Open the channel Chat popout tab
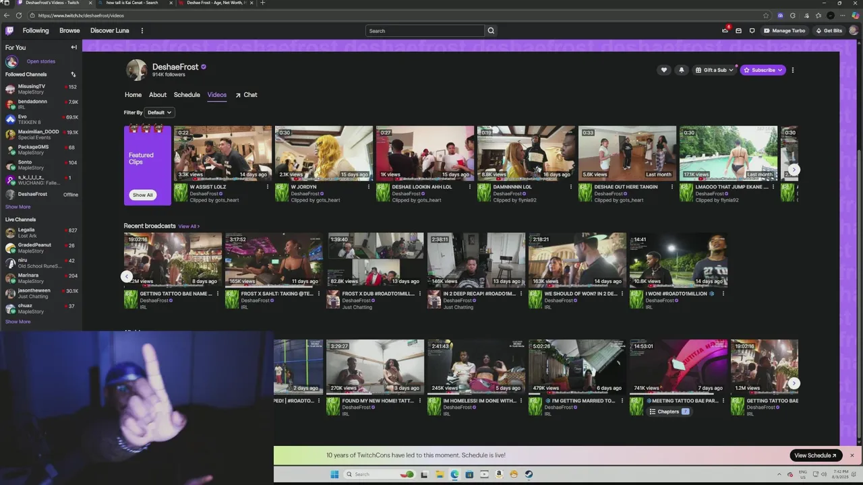This screenshot has width=863, height=485. point(246,95)
